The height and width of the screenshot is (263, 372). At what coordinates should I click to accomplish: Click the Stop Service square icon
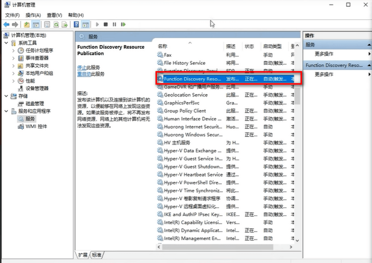point(106,25)
